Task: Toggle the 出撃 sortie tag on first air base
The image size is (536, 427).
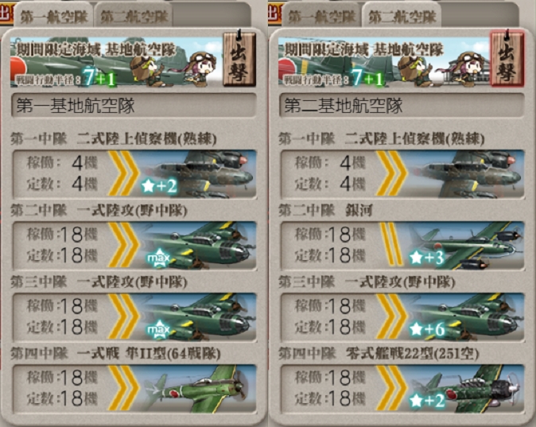Action: pos(239,58)
